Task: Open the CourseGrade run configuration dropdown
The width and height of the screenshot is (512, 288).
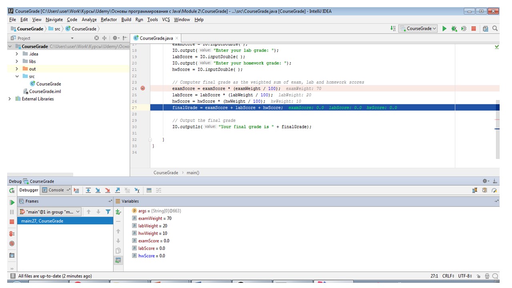Action: [x=418, y=29]
